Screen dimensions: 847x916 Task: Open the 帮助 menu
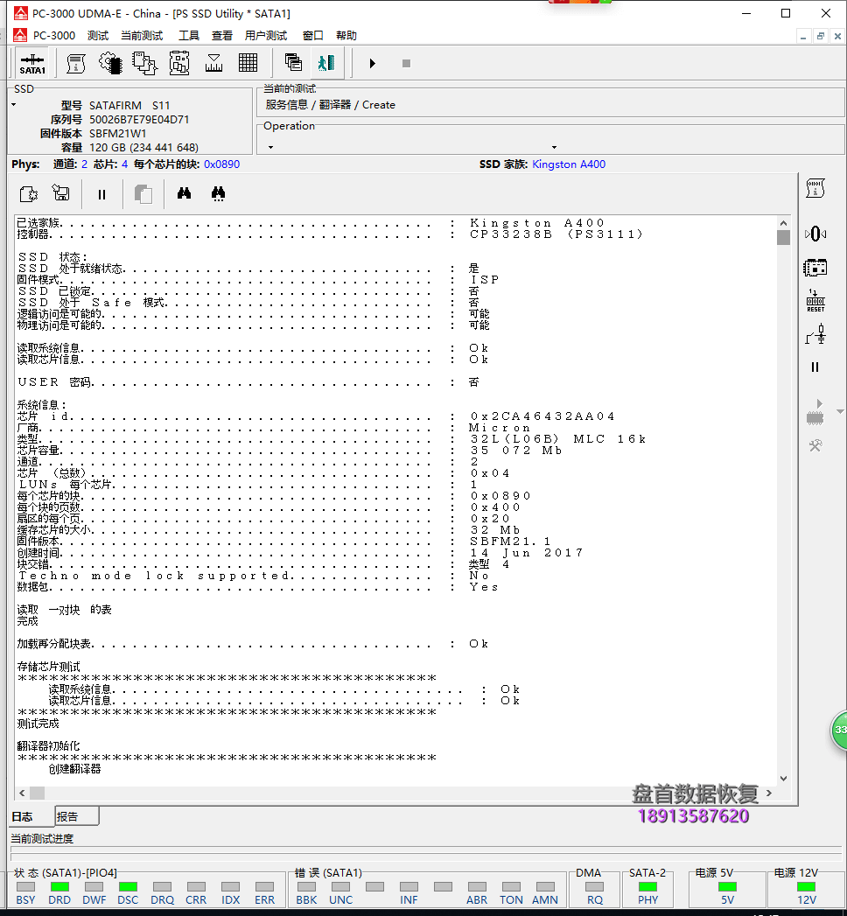[x=346, y=36]
